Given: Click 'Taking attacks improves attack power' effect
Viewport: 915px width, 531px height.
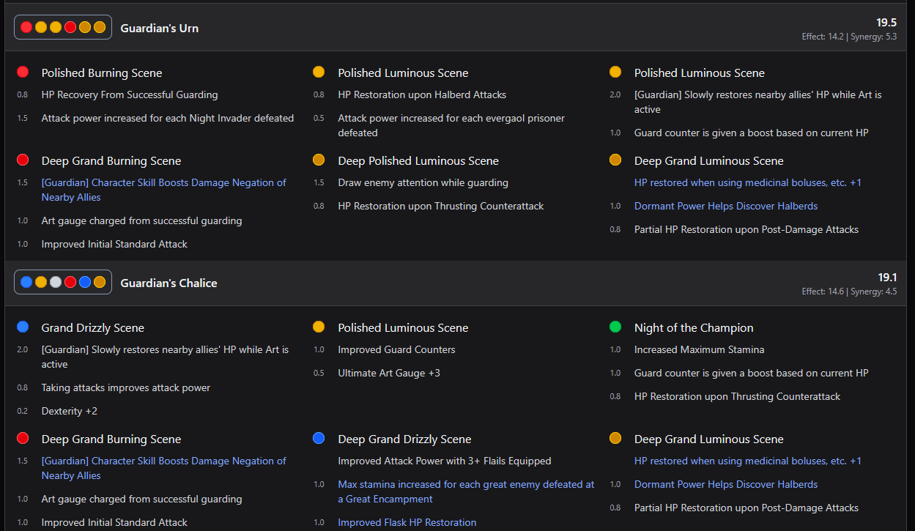Looking at the screenshot, I should click(x=126, y=387).
